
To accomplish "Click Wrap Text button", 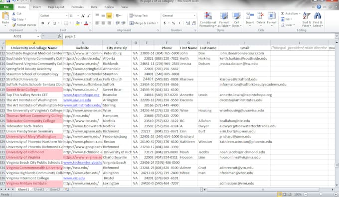I will pyautogui.click(x=139, y=16).
